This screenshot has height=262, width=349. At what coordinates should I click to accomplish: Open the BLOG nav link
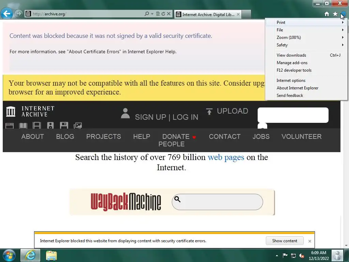point(65,136)
